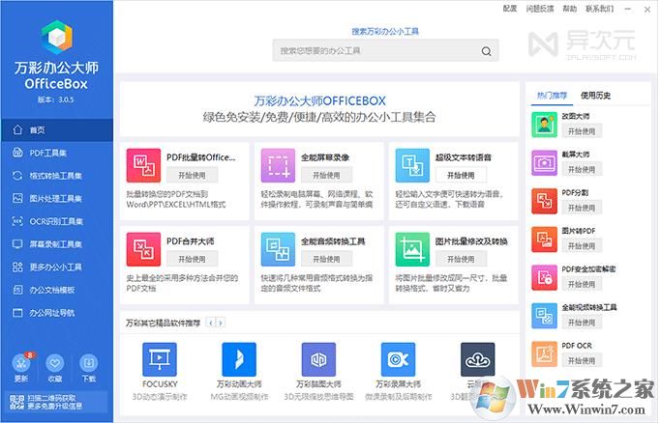Open the 超级文本转语音 tool icon
This screenshot has width=661, height=423.
[x=409, y=166]
